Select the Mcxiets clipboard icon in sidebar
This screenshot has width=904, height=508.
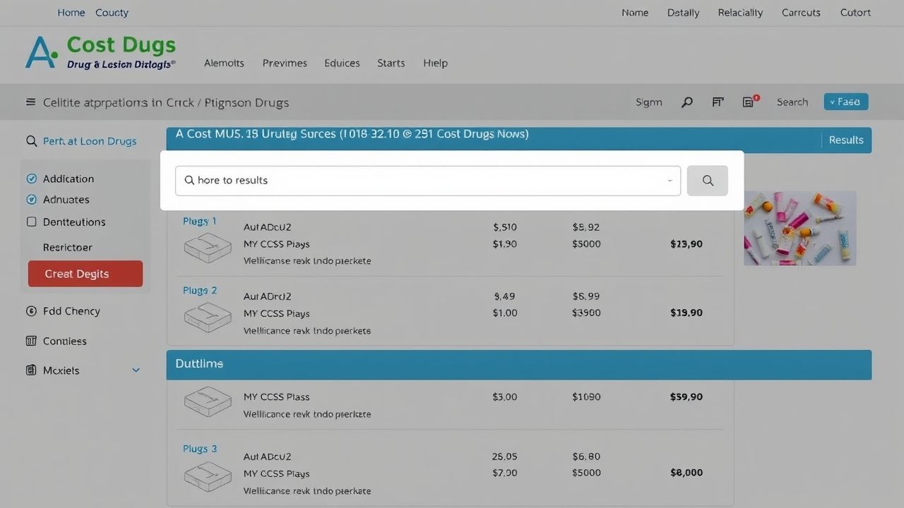click(32, 370)
